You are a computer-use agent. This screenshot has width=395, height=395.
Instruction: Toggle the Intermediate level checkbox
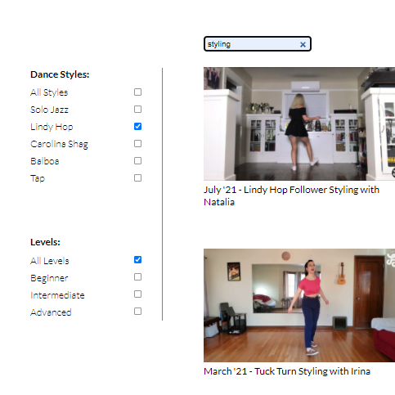click(x=137, y=294)
